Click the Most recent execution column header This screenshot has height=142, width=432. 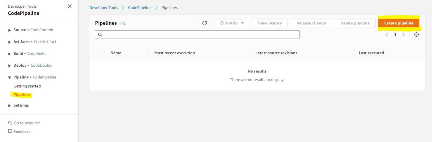[175, 53]
